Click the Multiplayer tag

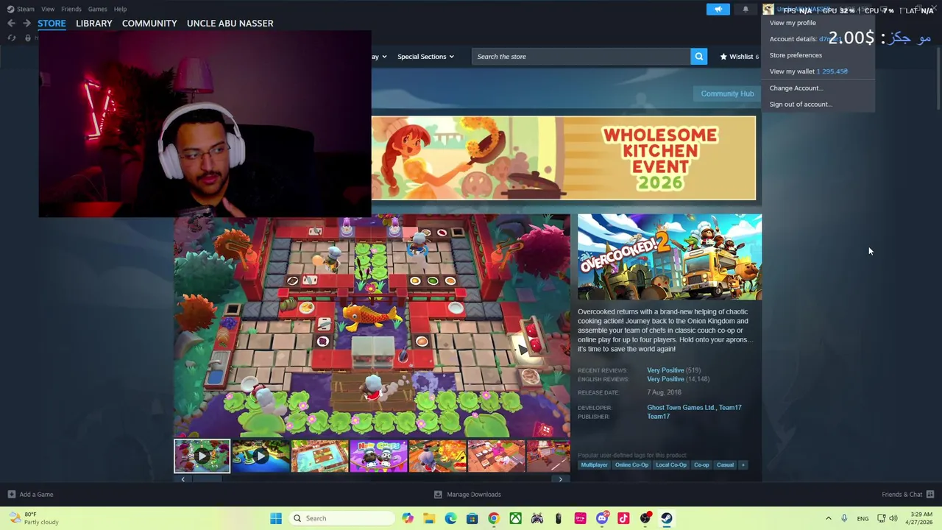coord(594,465)
